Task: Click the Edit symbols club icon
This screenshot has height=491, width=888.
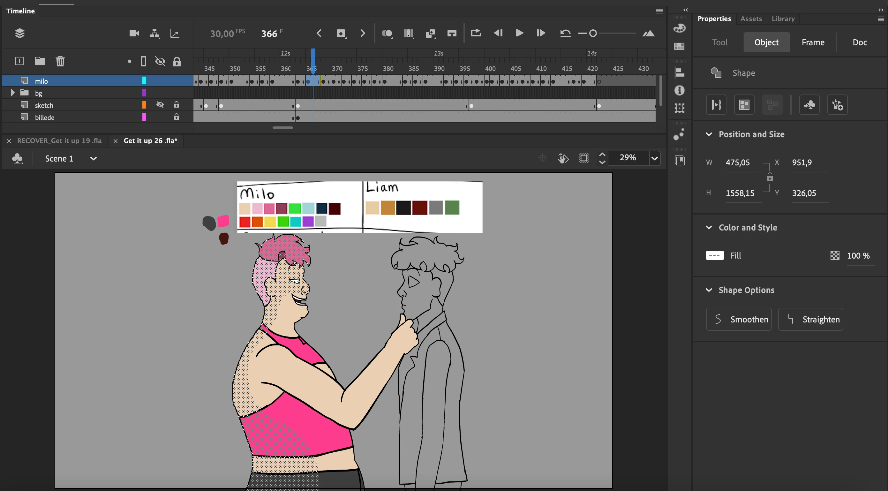Action: (x=17, y=159)
